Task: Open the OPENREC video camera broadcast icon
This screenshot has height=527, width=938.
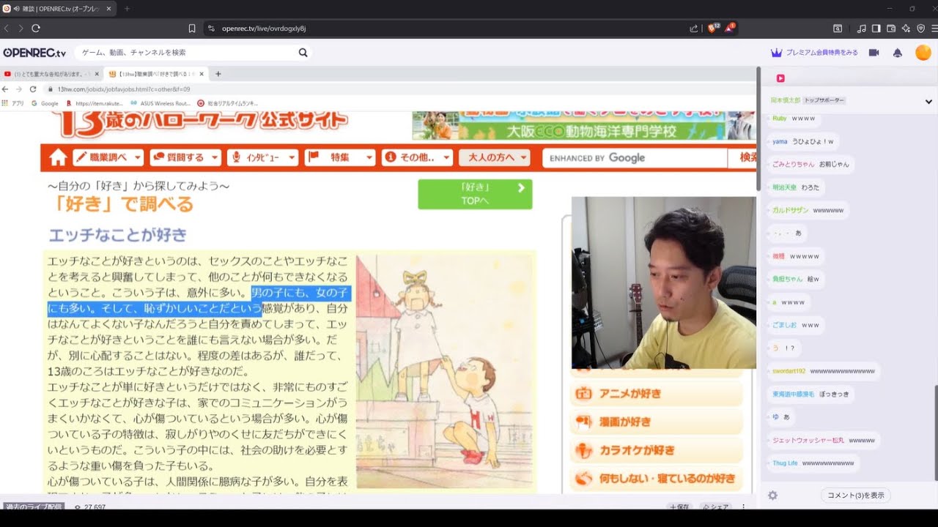Action: pyautogui.click(x=874, y=53)
